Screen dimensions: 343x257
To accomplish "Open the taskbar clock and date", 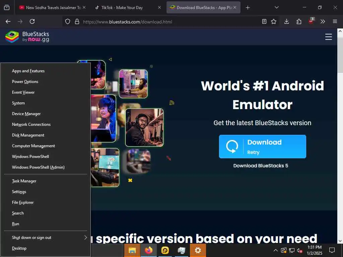I will (x=315, y=250).
